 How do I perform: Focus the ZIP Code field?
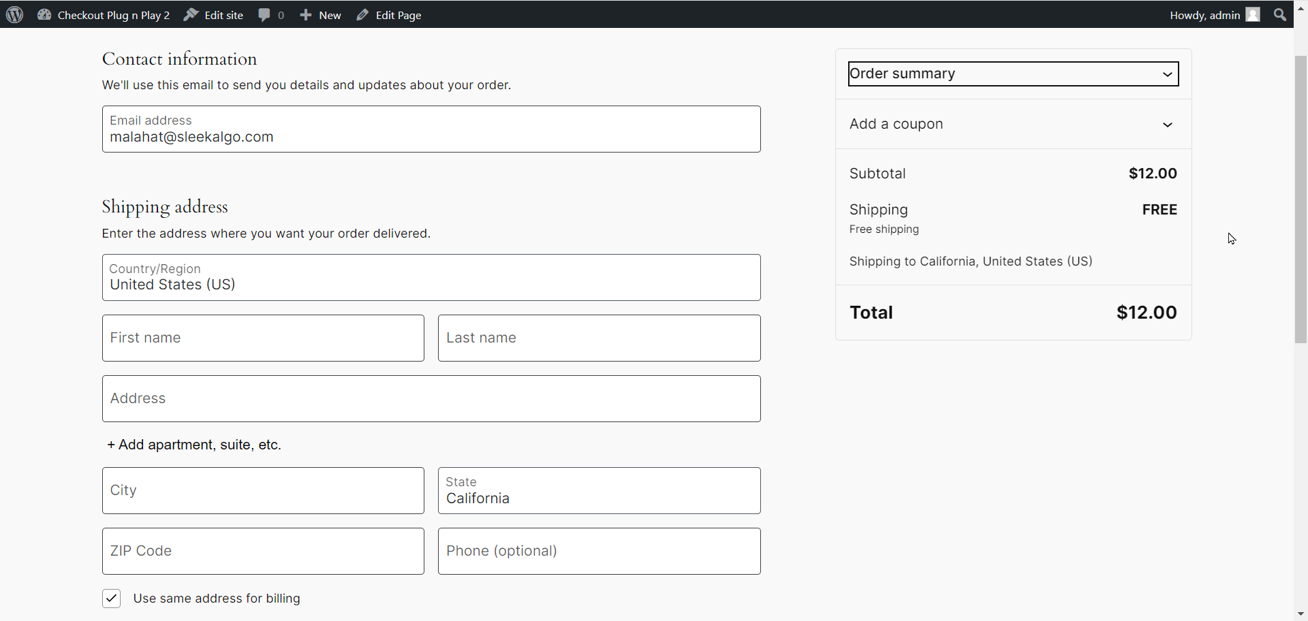(263, 552)
